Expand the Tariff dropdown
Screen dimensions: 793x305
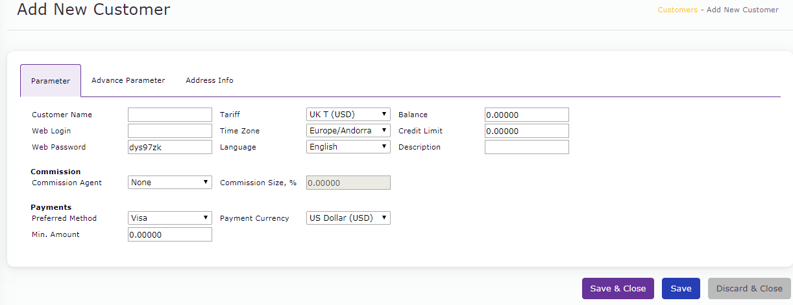(348, 115)
